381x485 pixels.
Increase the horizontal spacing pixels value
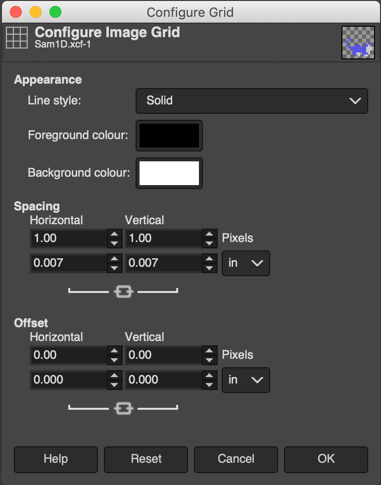115,234
